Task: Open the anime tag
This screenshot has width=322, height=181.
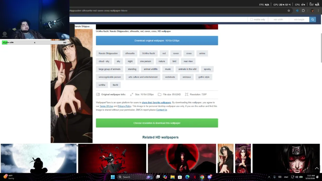Action: click(202, 53)
